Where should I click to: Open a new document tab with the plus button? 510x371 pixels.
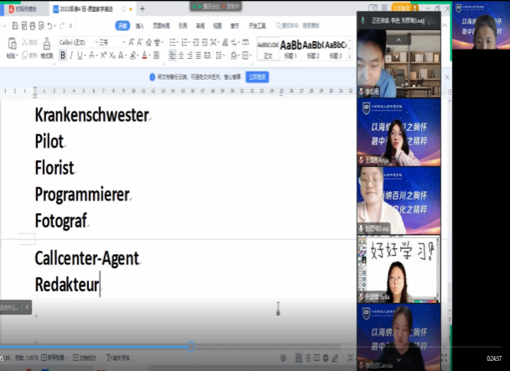click(x=142, y=8)
